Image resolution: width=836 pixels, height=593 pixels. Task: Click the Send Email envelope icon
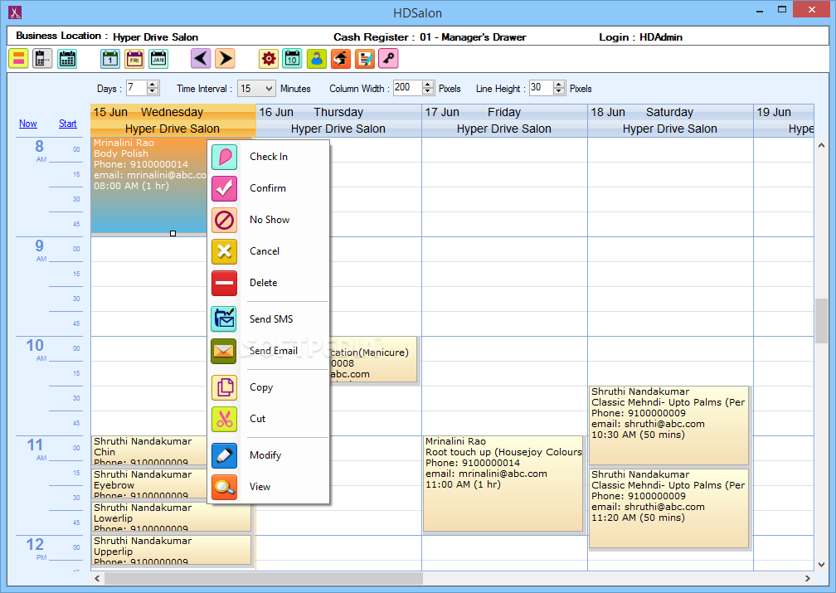225,350
